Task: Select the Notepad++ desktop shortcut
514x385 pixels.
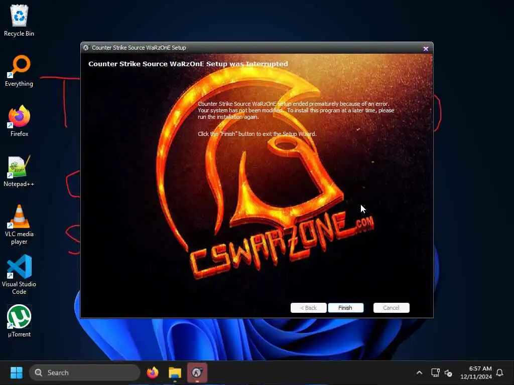Action: coord(19,171)
